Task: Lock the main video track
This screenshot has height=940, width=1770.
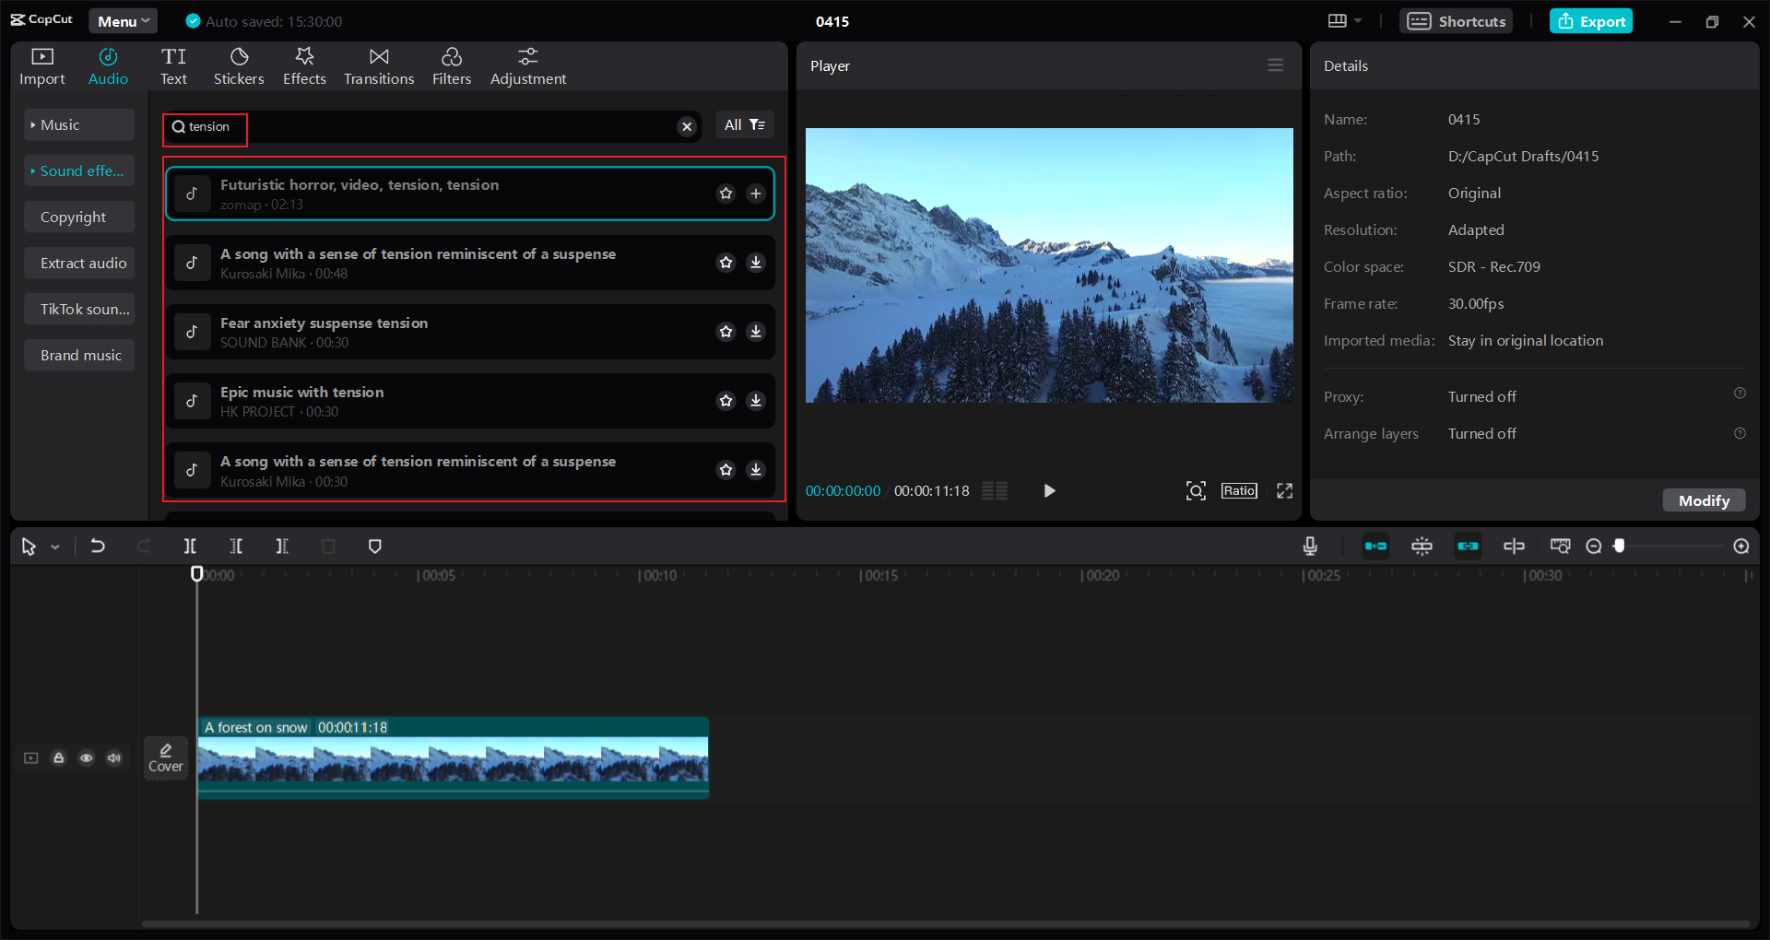Action: tap(59, 758)
